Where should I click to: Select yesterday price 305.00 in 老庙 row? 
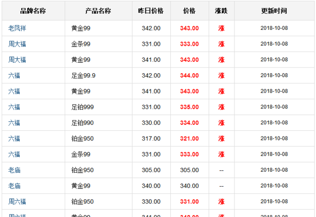[x=151, y=170]
